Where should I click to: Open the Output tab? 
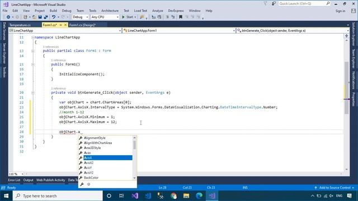(29, 180)
